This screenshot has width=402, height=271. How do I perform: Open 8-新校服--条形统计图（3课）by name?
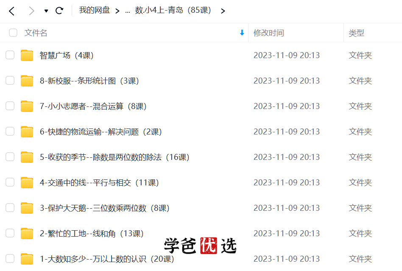pyautogui.click(x=89, y=81)
